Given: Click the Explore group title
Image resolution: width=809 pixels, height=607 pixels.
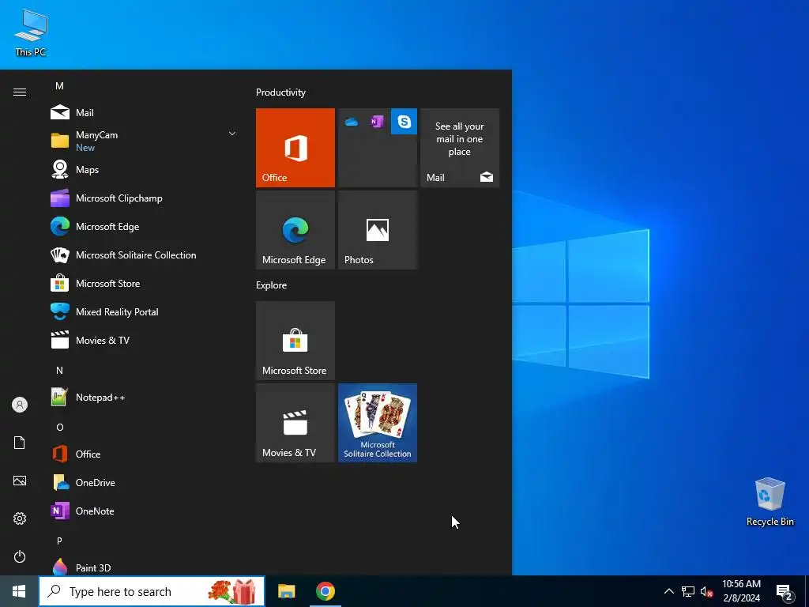Looking at the screenshot, I should tap(272, 285).
